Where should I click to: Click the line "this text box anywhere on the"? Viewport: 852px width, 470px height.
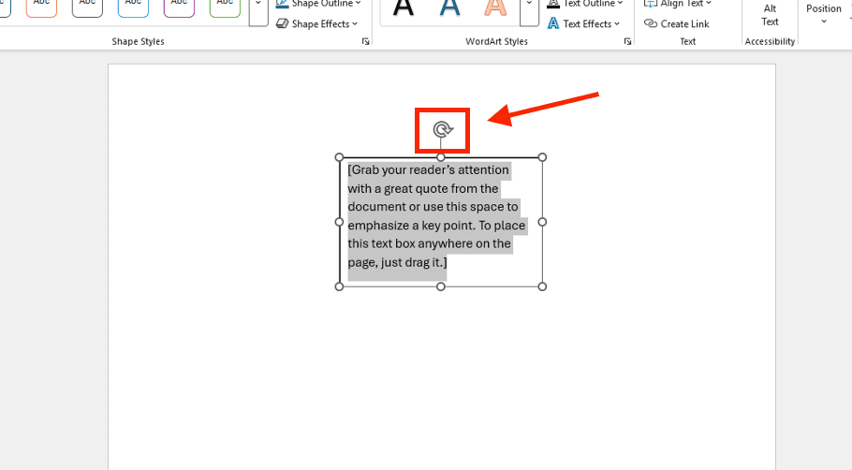(429, 244)
